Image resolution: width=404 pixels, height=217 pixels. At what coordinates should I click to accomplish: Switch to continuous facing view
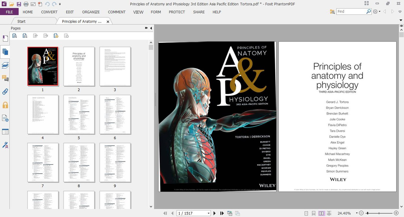329,213
